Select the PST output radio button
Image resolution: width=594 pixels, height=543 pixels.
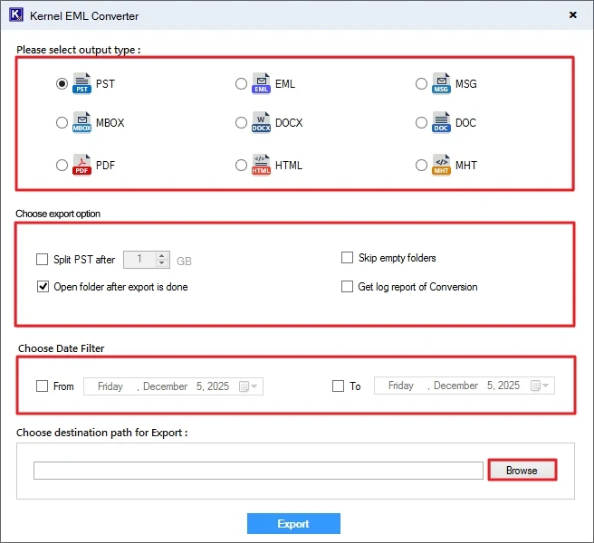[x=62, y=83]
